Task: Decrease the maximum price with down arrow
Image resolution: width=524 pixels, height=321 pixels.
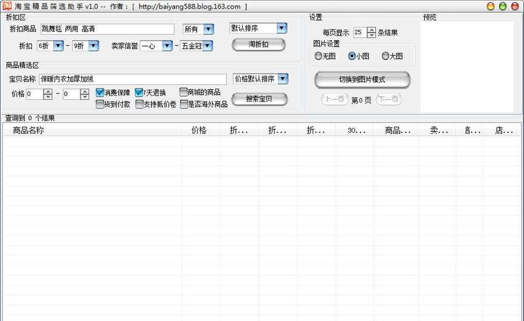Action: coord(84,97)
